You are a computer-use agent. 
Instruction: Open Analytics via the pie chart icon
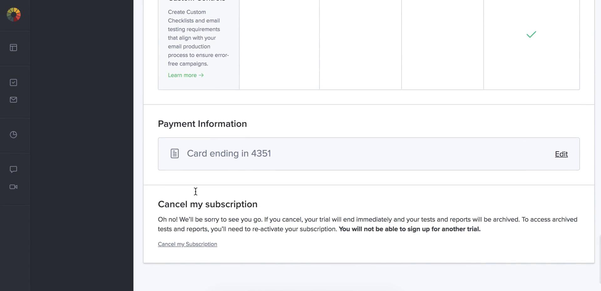point(13,135)
